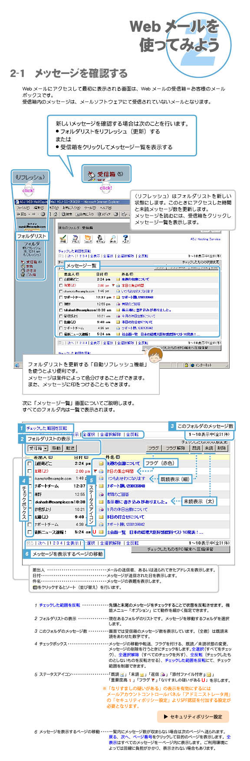Open the ヘルプ question-mark toolbar icon

tap(125, 239)
